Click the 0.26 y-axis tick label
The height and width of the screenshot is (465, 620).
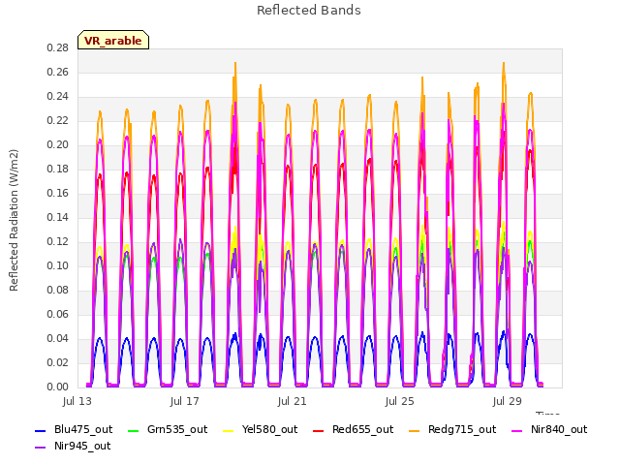58,72
